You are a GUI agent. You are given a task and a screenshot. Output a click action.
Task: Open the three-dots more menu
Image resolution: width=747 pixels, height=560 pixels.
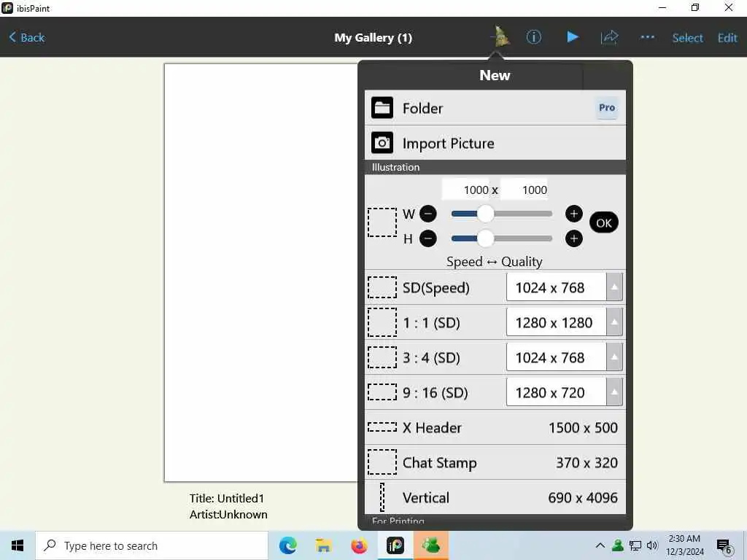(x=648, y=37)
